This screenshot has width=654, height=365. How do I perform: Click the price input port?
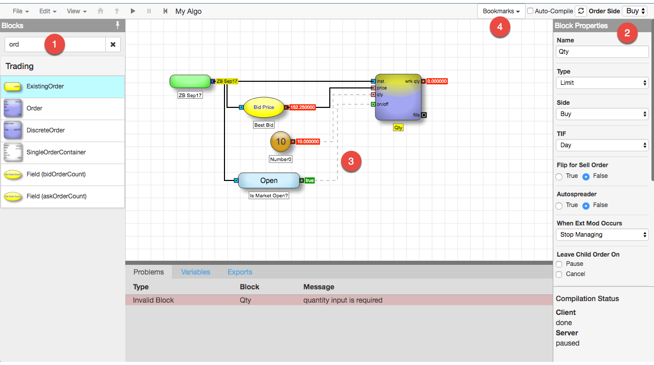(x=373, y=88)
